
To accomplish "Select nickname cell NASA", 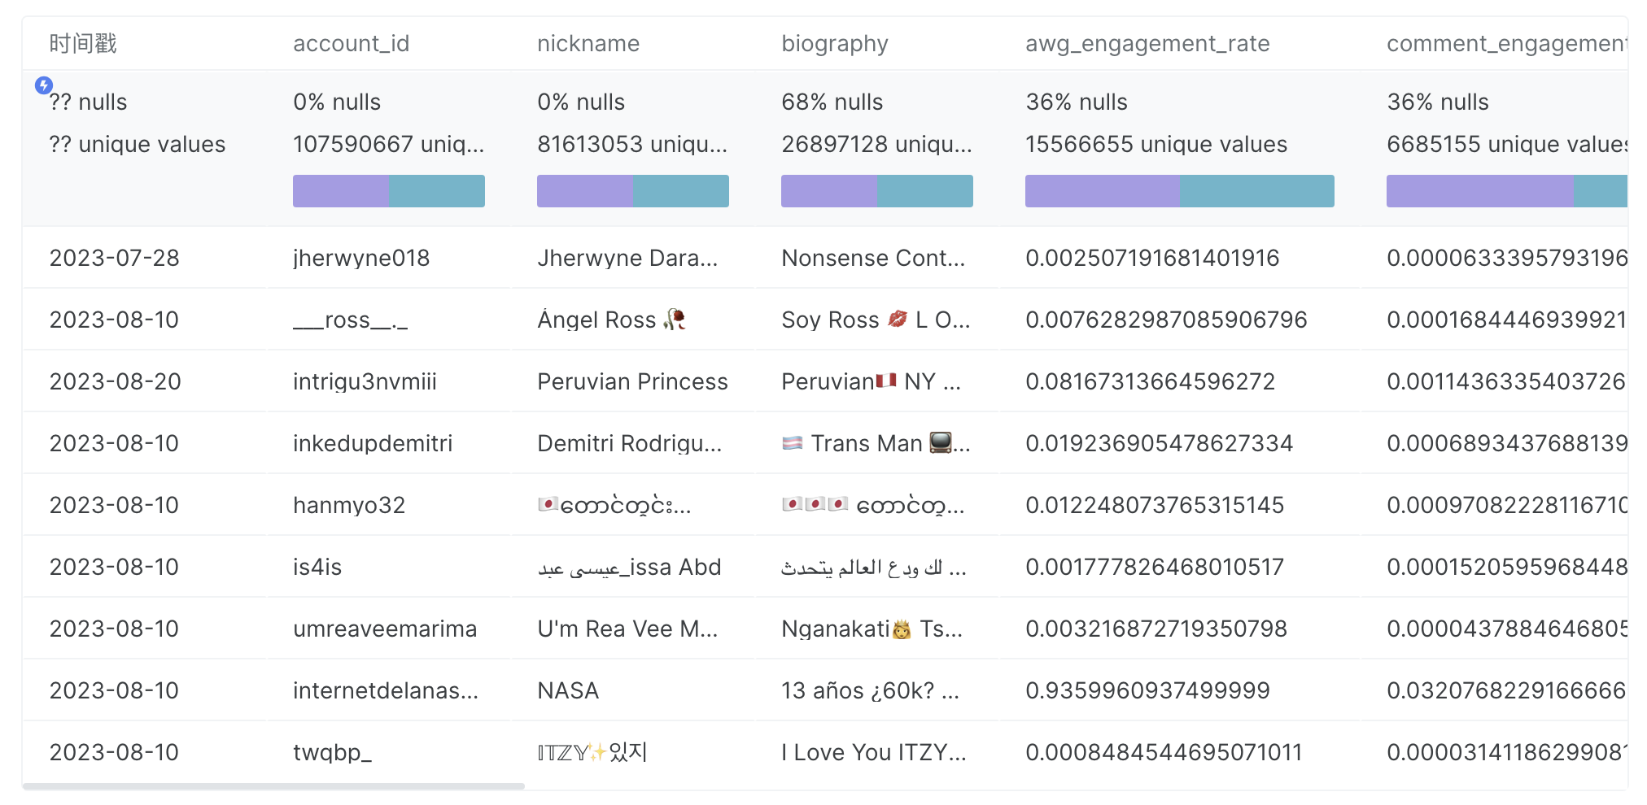I will point(568,690).
